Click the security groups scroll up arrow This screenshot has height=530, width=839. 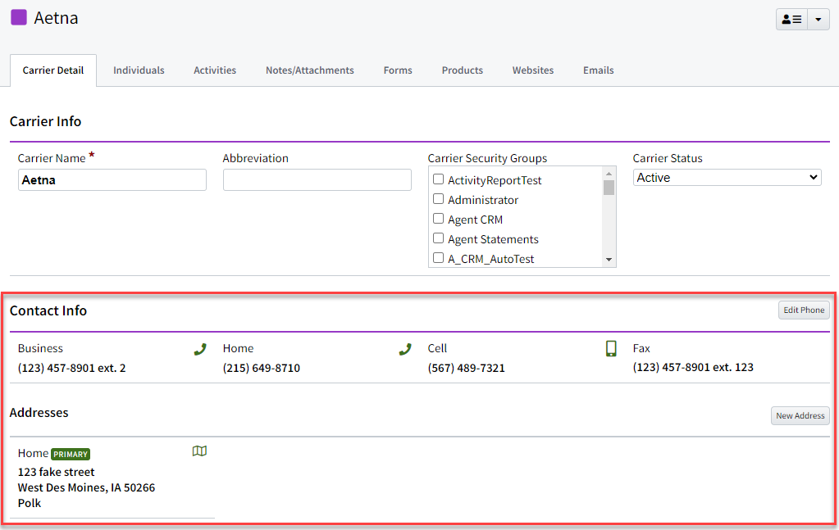[609, 174]
